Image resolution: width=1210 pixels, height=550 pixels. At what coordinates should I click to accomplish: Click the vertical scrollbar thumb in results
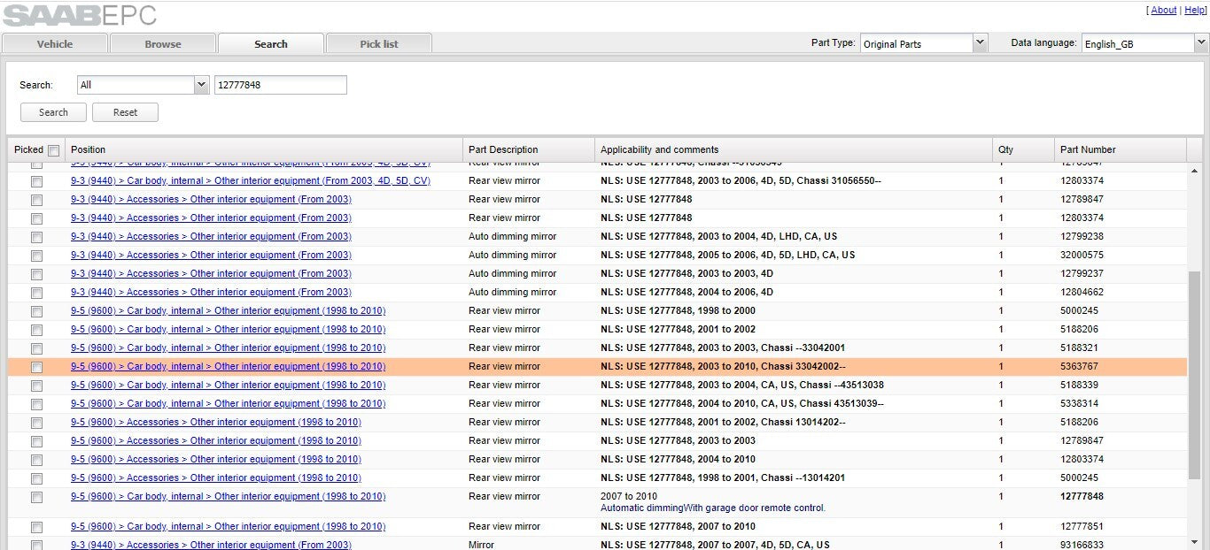pos(1195,374)
